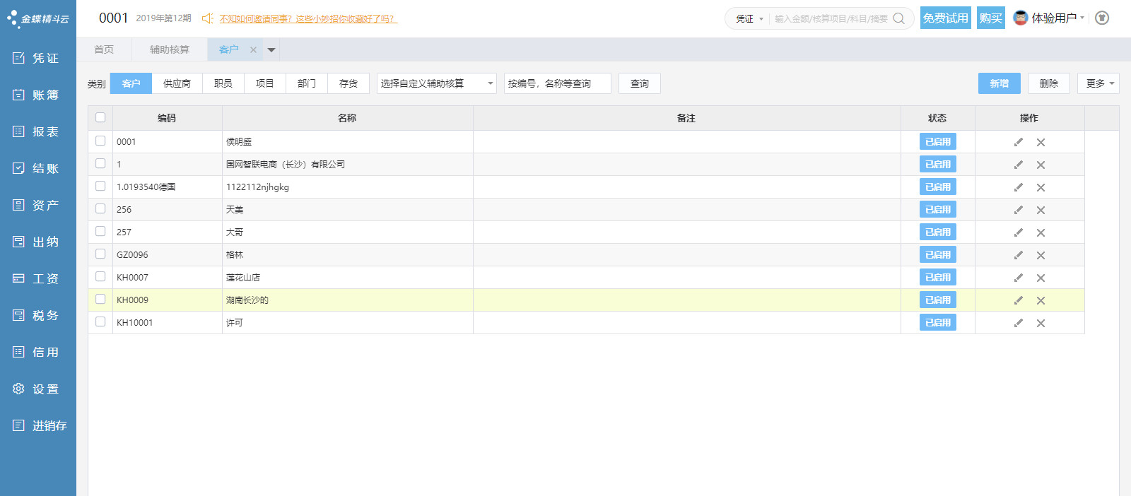Click the 购买 button

coord(991,18)
